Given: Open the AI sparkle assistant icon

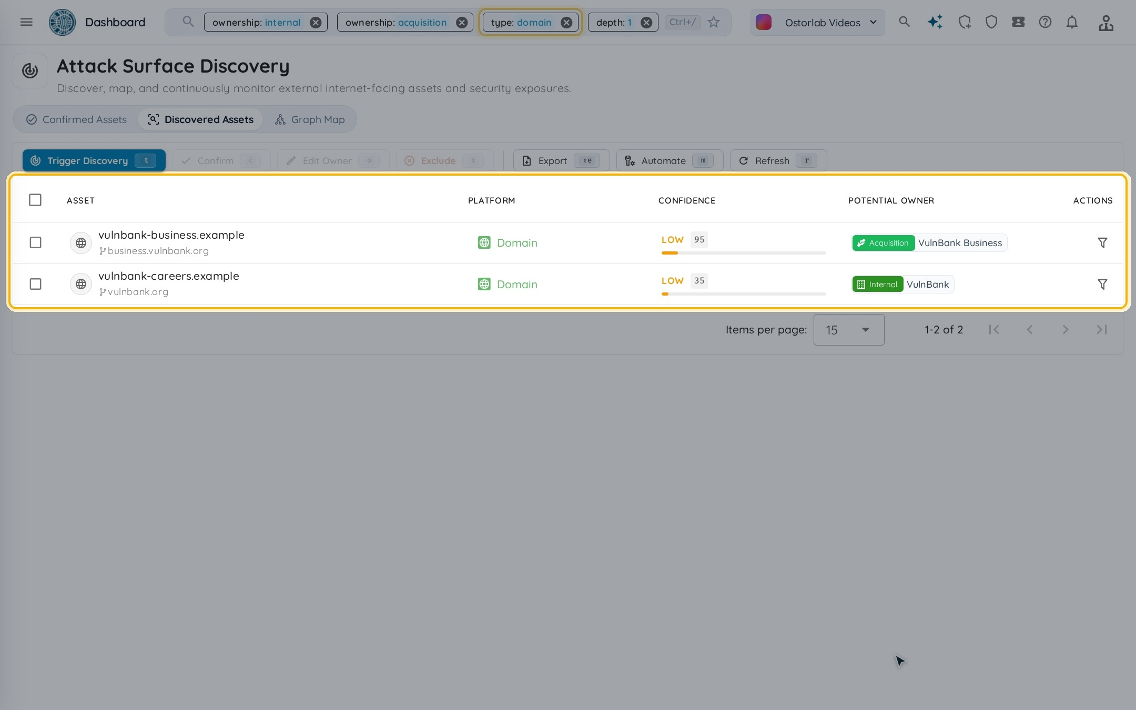Looking at the screenshot, I should [935, 22].
